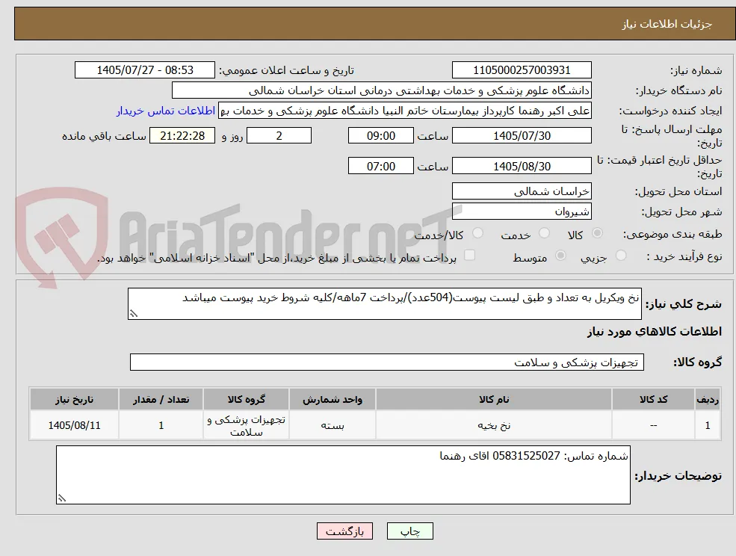Viewport: 736px width, 556px height.
Task: Click the delivery city field شیروان
Action: click(522, 211)
